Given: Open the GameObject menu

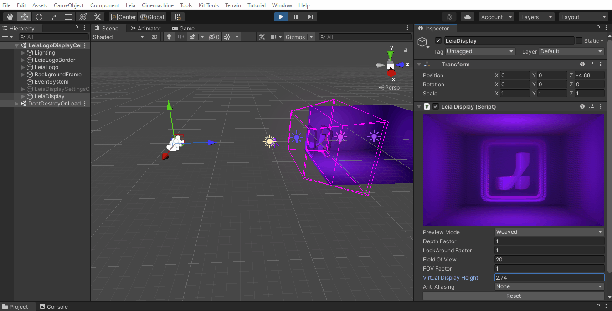Looking at the screenshot, I should click(x=69, y=5).
